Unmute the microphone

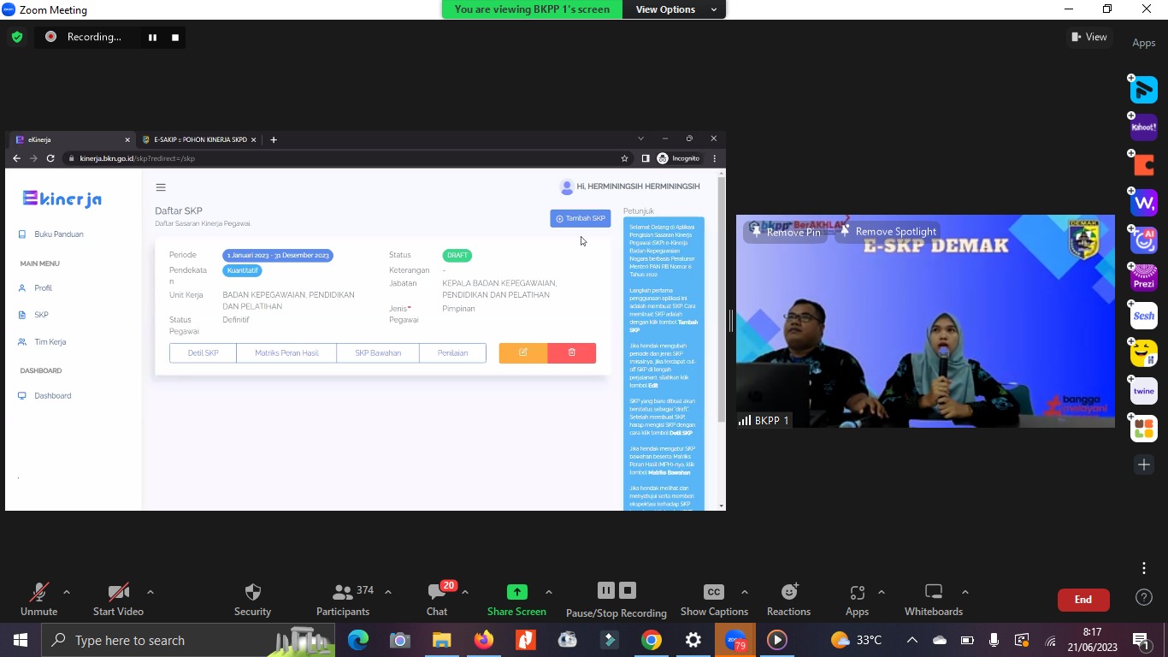(x=38, y=599)
